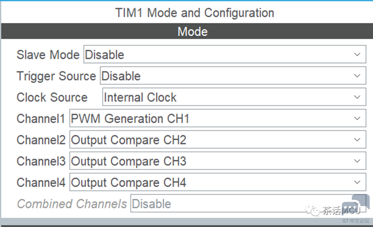The image size is (373, 227).
Task: Open the Channel4 Output Compare CH4 combo
Action: click(218, 182)
